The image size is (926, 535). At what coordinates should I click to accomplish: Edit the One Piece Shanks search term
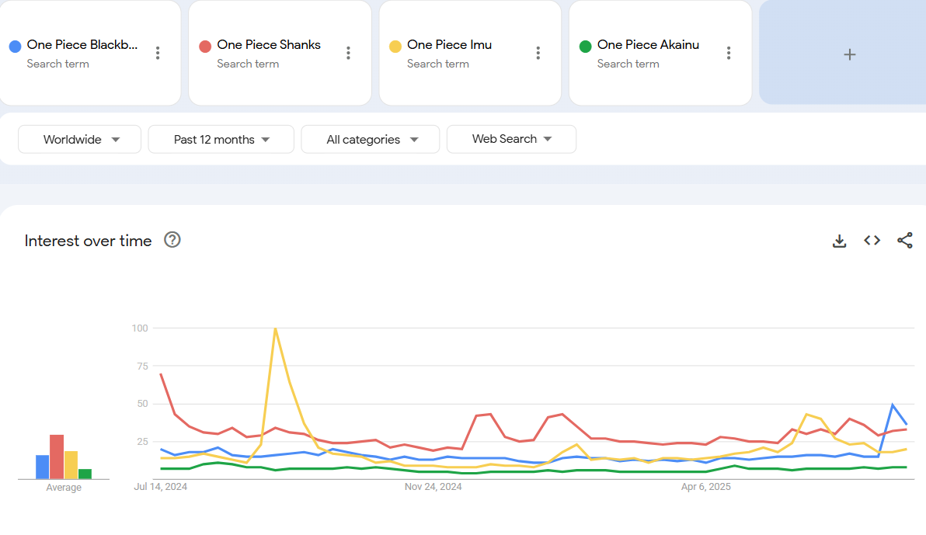(269, 45)
